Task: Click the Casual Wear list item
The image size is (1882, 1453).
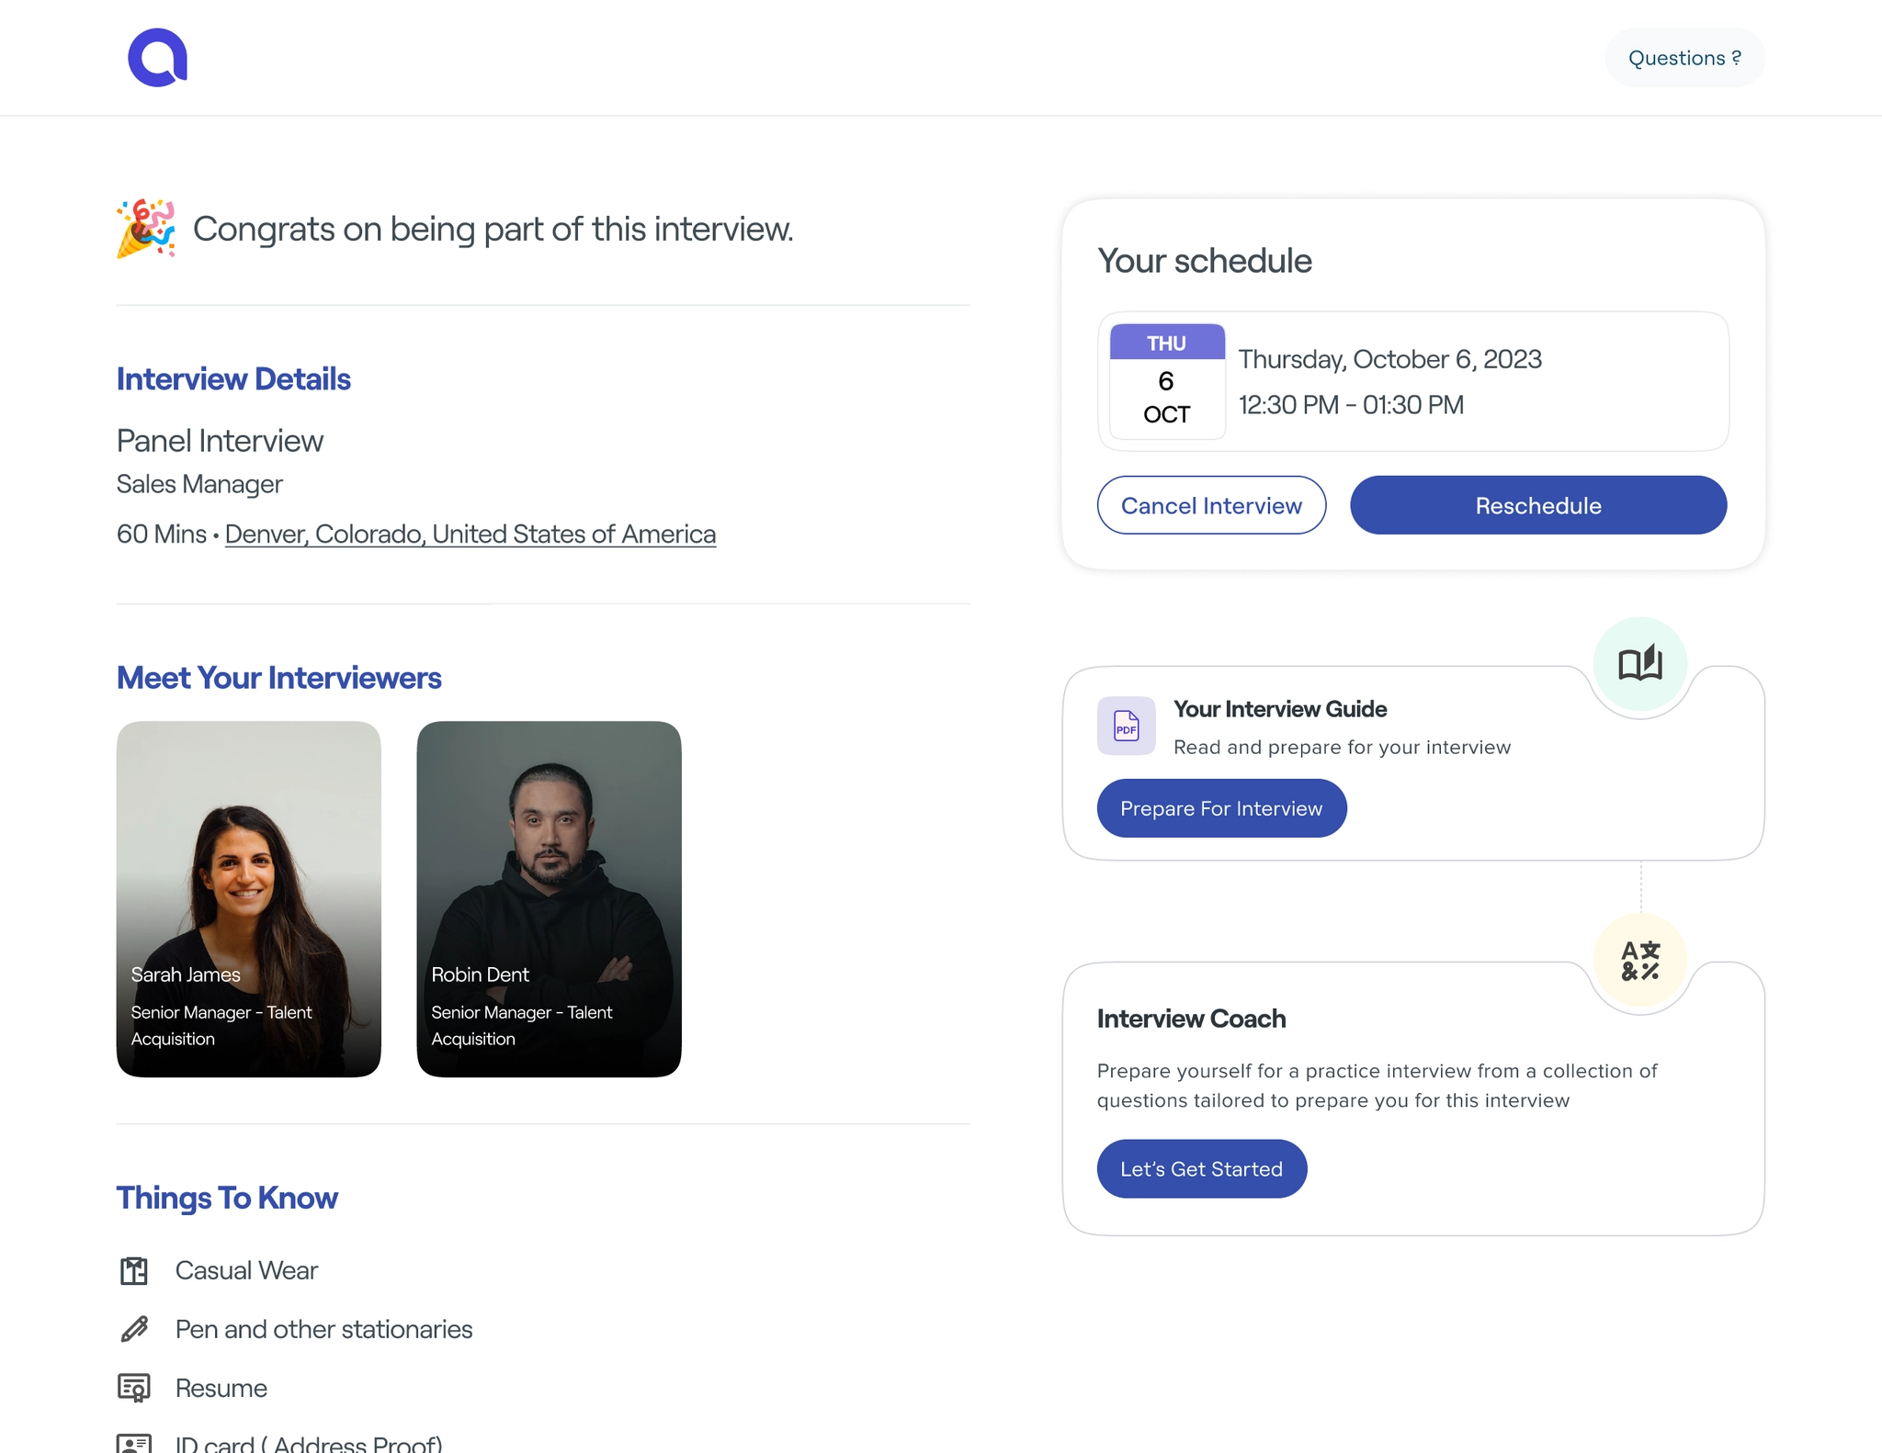Action: pos(246,1271)
